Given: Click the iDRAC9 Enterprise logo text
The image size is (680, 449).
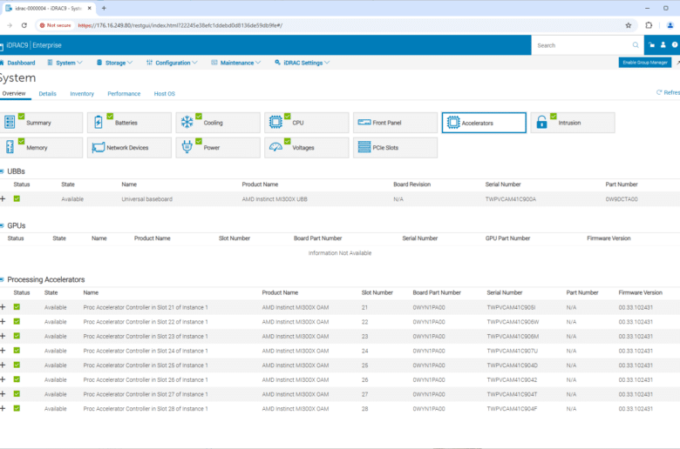Looking at the screenshot, I should [32, 45].
